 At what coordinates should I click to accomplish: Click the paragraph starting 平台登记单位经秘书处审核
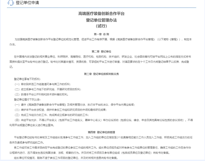click(101, 140)
